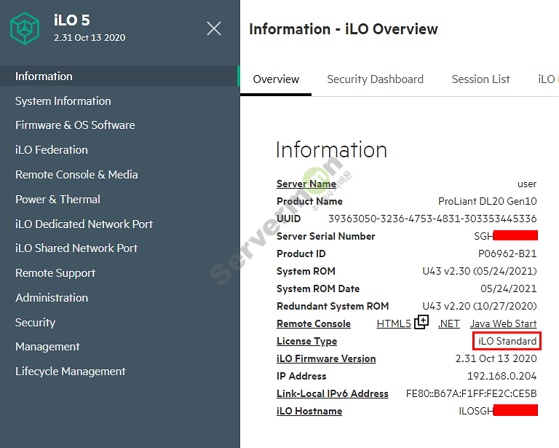Click Link-Local IPv6 Address link
The height and width of the screenshot is (448, 559).
click(x=333, y=393)
